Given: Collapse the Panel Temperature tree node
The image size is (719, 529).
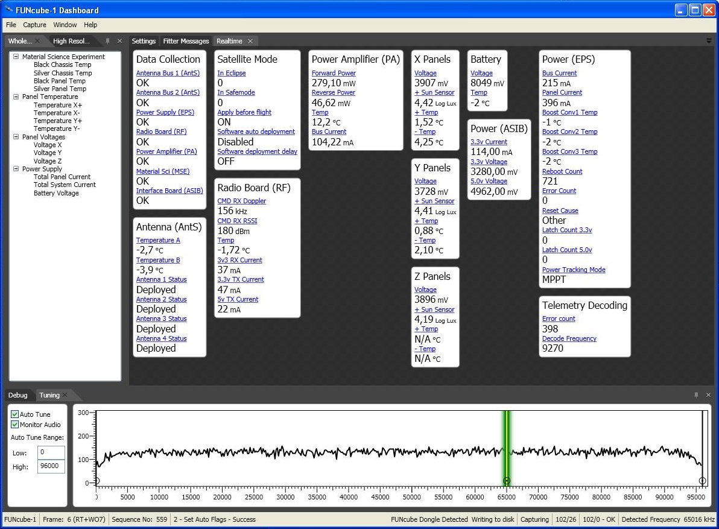Looking at the screenshot, I should tap(16, 97).
